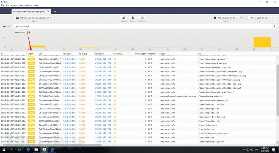This screenshot has width=279, height=153.
Task: Launch Microsoft Edge from the taskbar
Action: pos(28,150)
